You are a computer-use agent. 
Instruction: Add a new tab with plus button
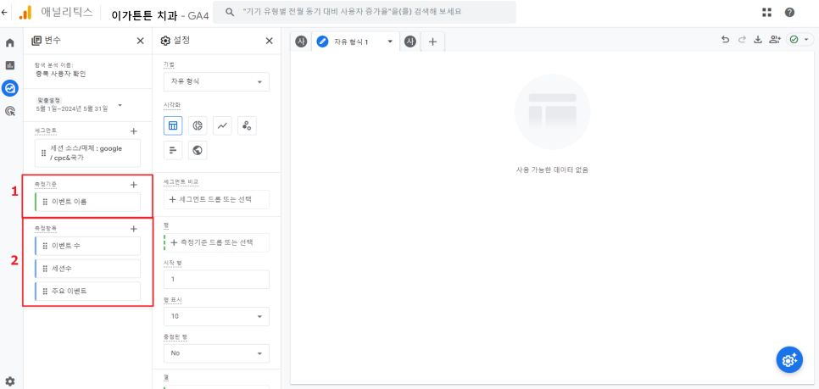(x=432, y=42)
